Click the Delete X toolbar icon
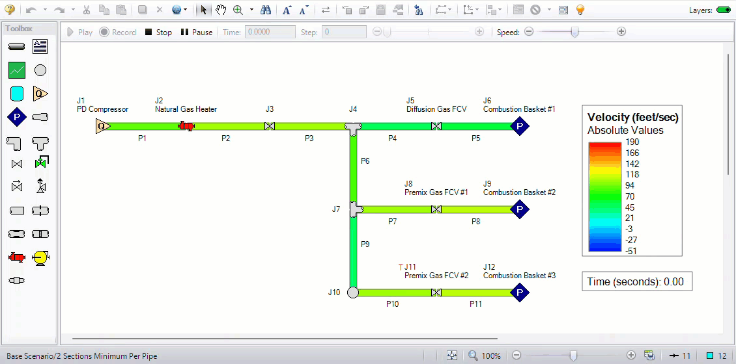Viewport: 736px width, 364px height. [x=159, y=9]
